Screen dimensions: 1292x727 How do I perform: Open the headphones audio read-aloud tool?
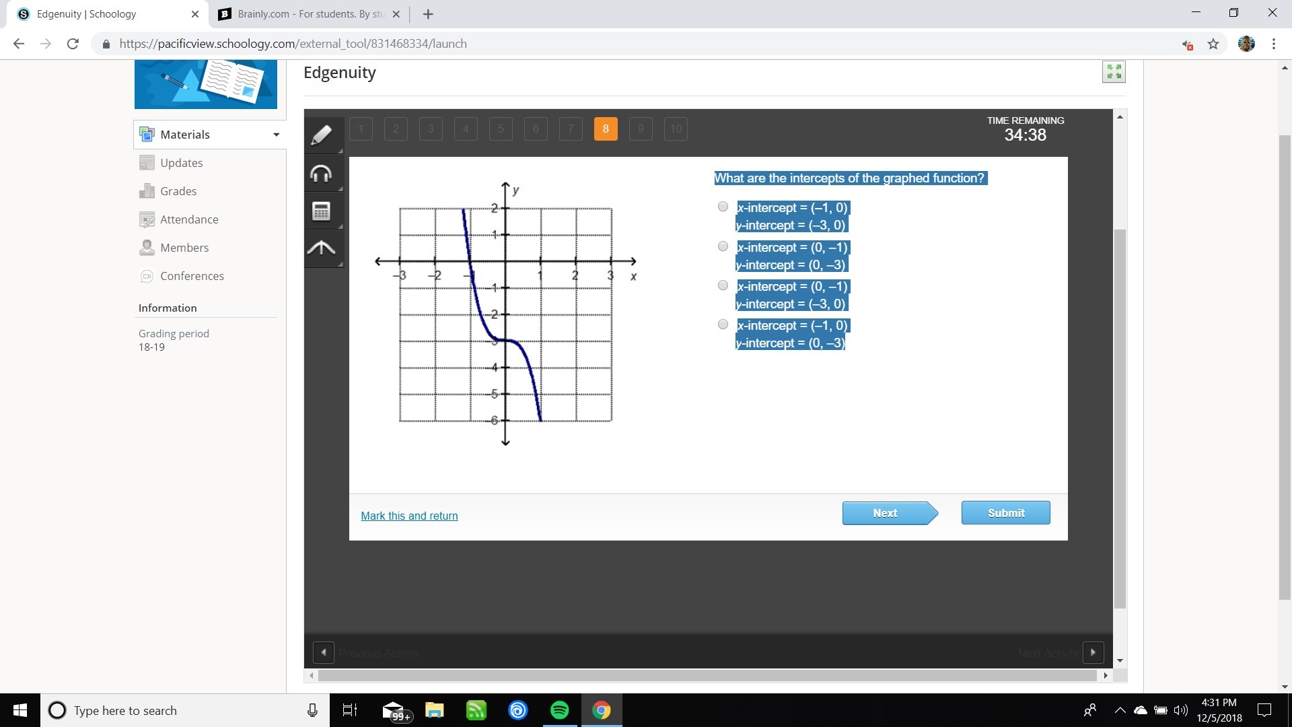point(322,174)
